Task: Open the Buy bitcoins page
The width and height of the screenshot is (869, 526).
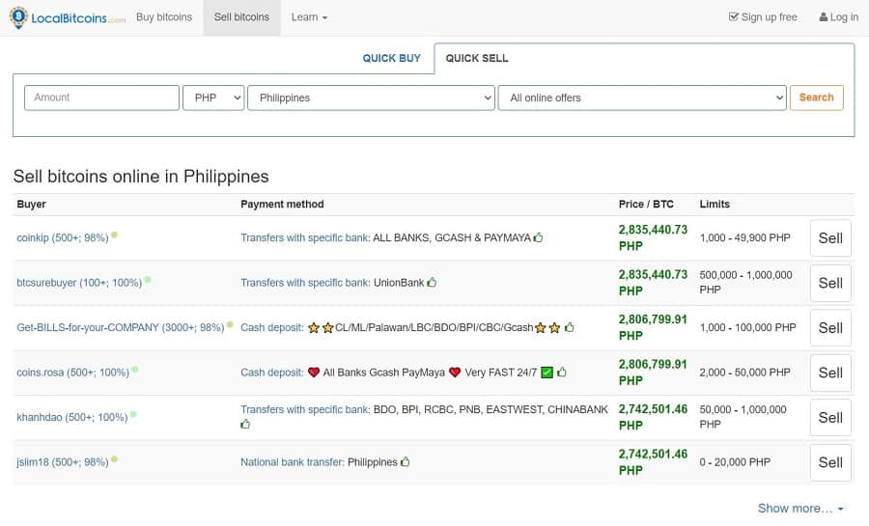Action: (164, 17)
